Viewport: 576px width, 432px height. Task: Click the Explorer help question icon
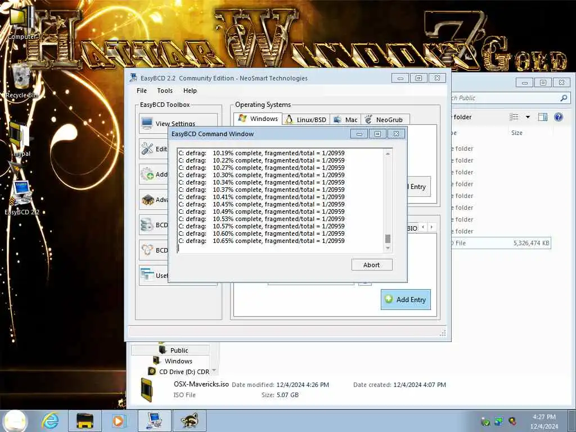(x=559, y=117)
